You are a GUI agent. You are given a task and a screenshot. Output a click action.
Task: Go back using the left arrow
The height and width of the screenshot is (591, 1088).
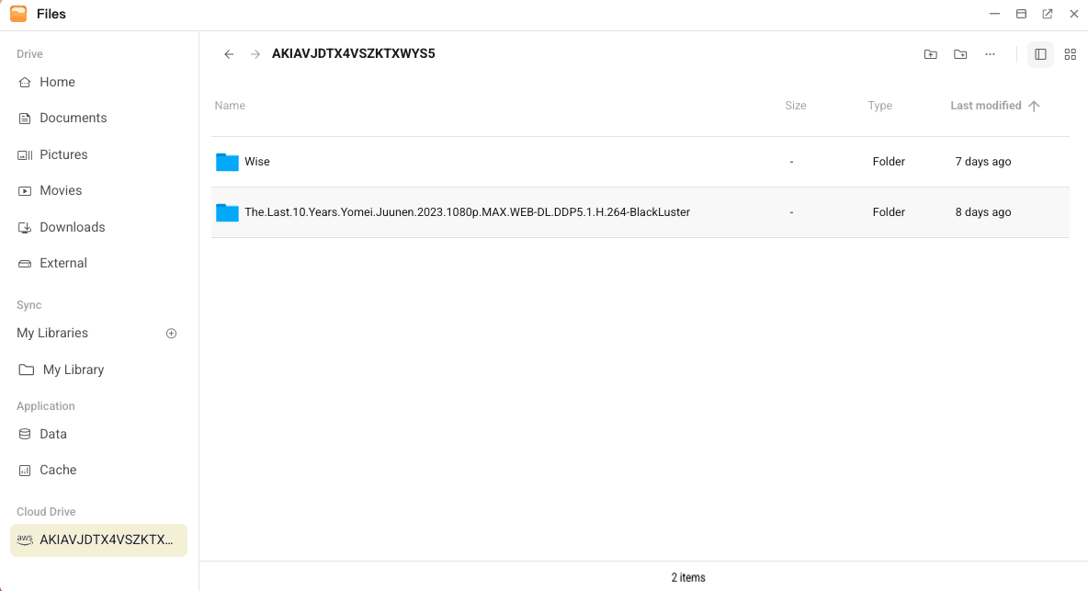[229, 54]
